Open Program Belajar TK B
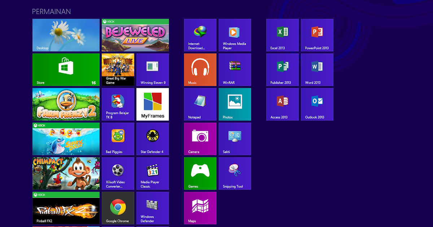 pyautogui.click(x=118, y=104)
